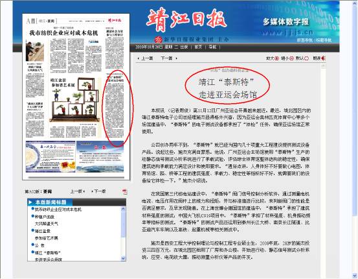Open the 公告 entry in the title list
358x279 pixels.
pos(39,245)
